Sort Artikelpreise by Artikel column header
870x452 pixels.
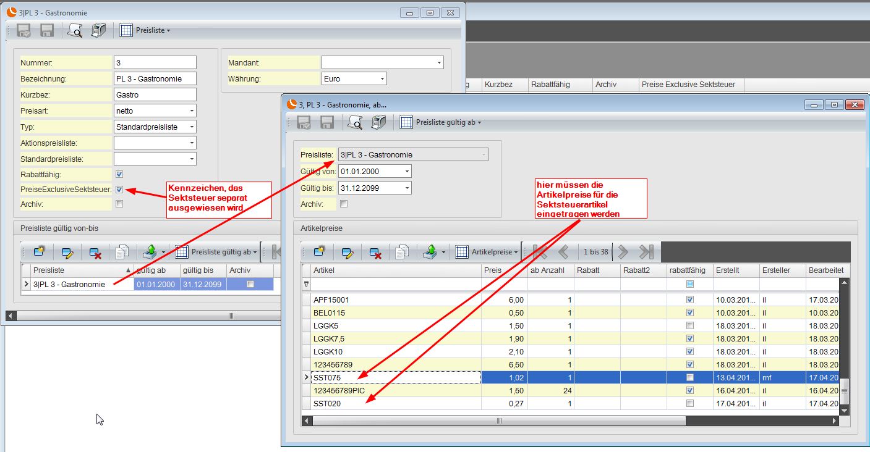[396, 270]
